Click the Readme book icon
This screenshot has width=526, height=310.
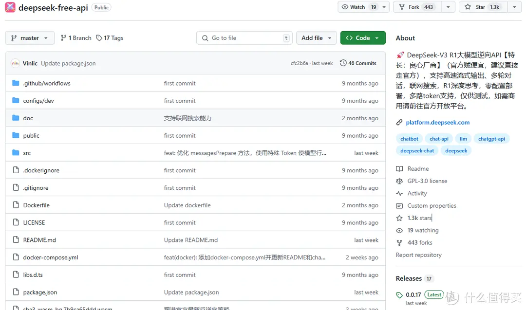coord(399,168)
